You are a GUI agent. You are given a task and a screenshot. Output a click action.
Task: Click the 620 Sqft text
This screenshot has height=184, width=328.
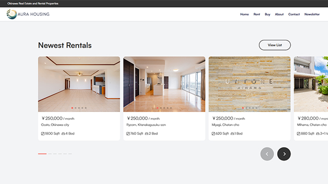click(222, 133)
